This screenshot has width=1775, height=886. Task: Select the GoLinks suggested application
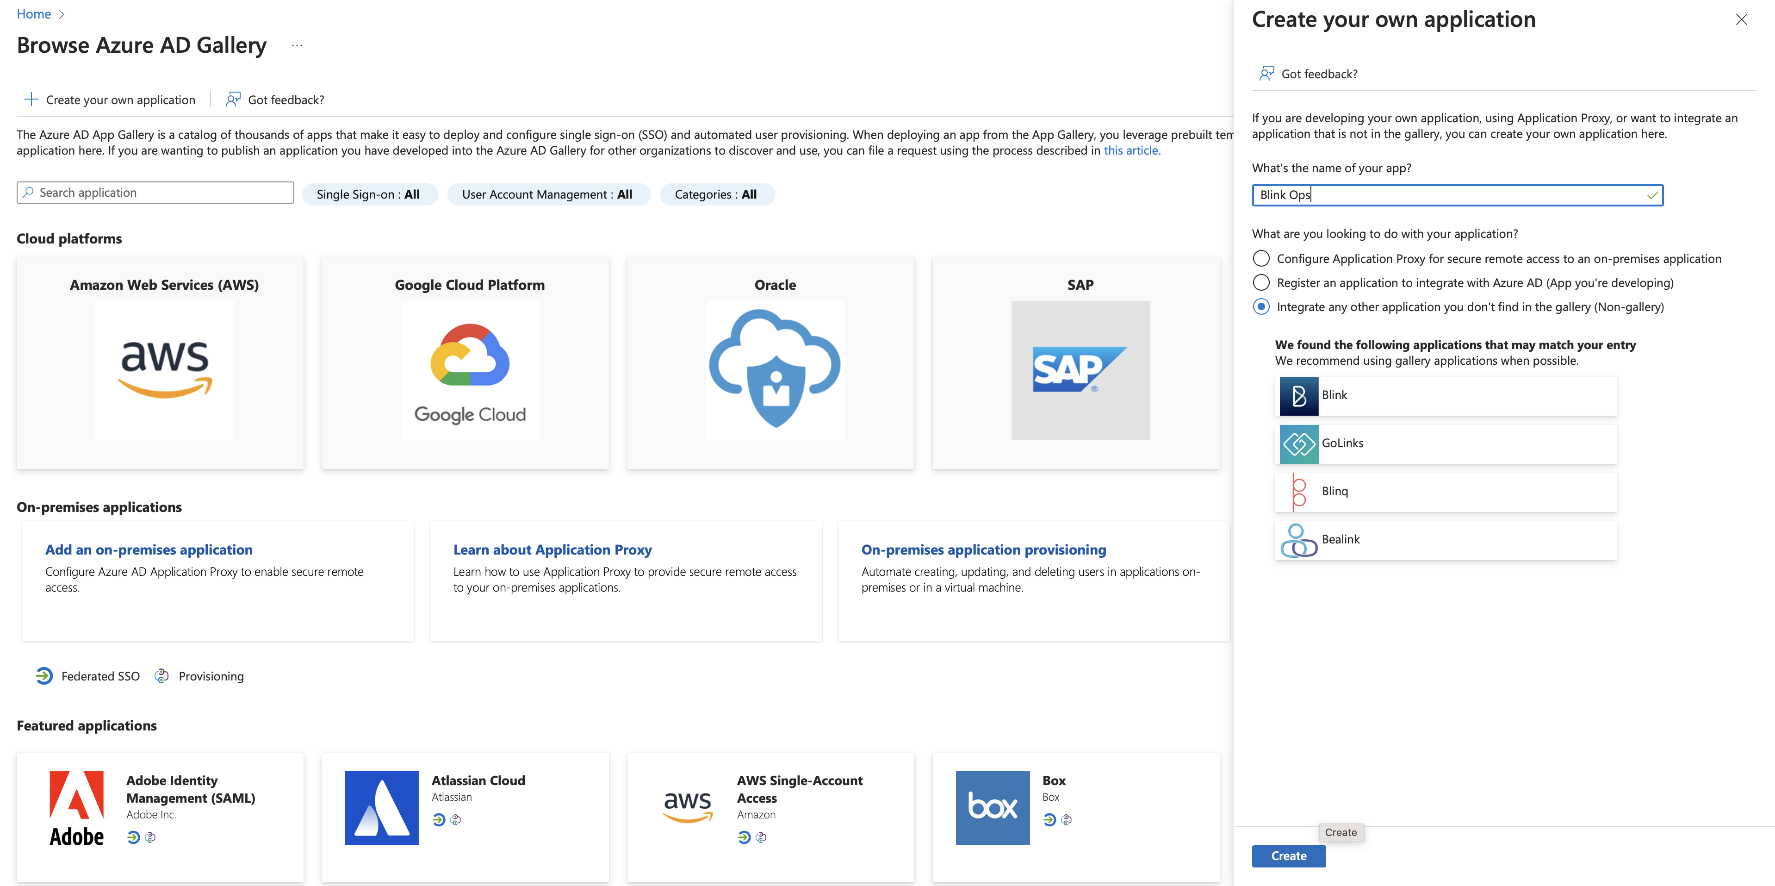click(x=1446, y=444)
